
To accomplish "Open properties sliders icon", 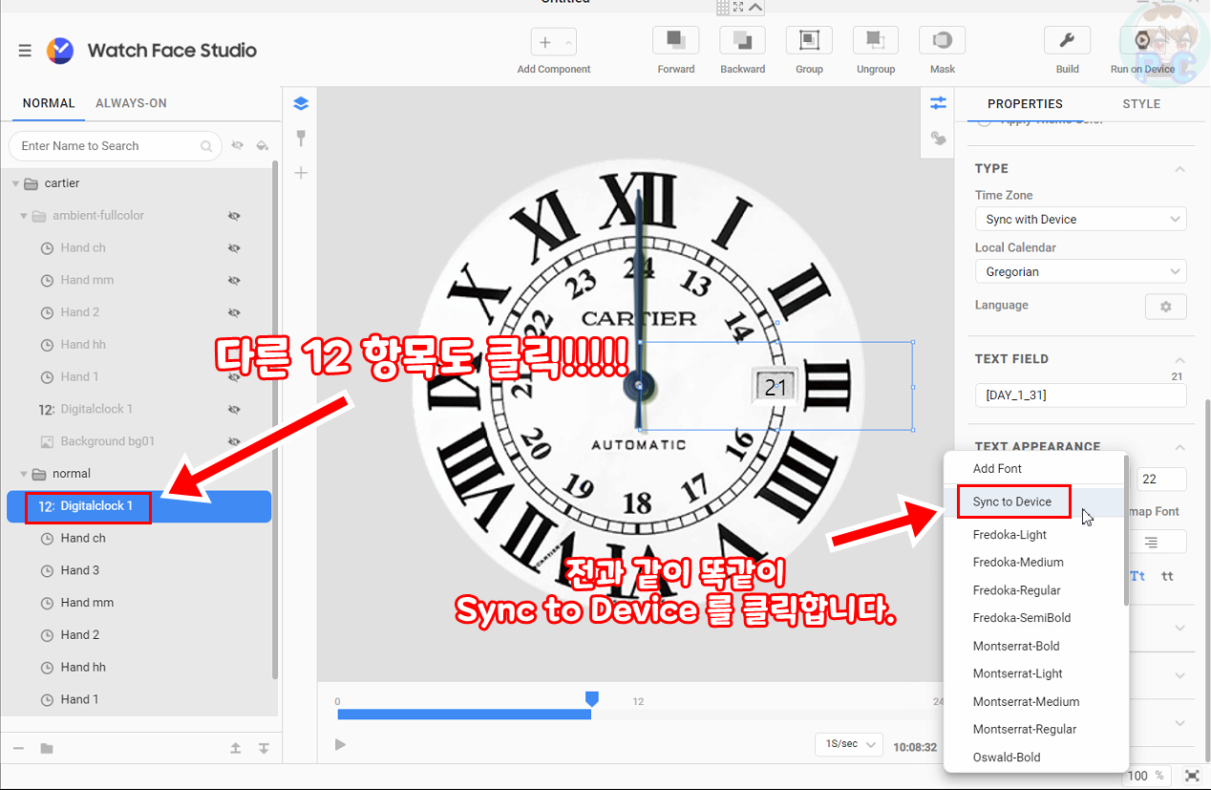I will pos(938,103).
